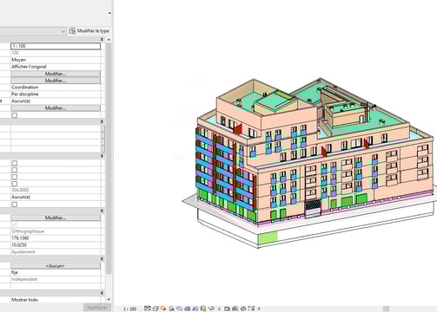Tick the checkbox below the second Aucun(e) value
Image resolution: width=437 pixels, height=312 pixels.
click(x=15, y=205)
